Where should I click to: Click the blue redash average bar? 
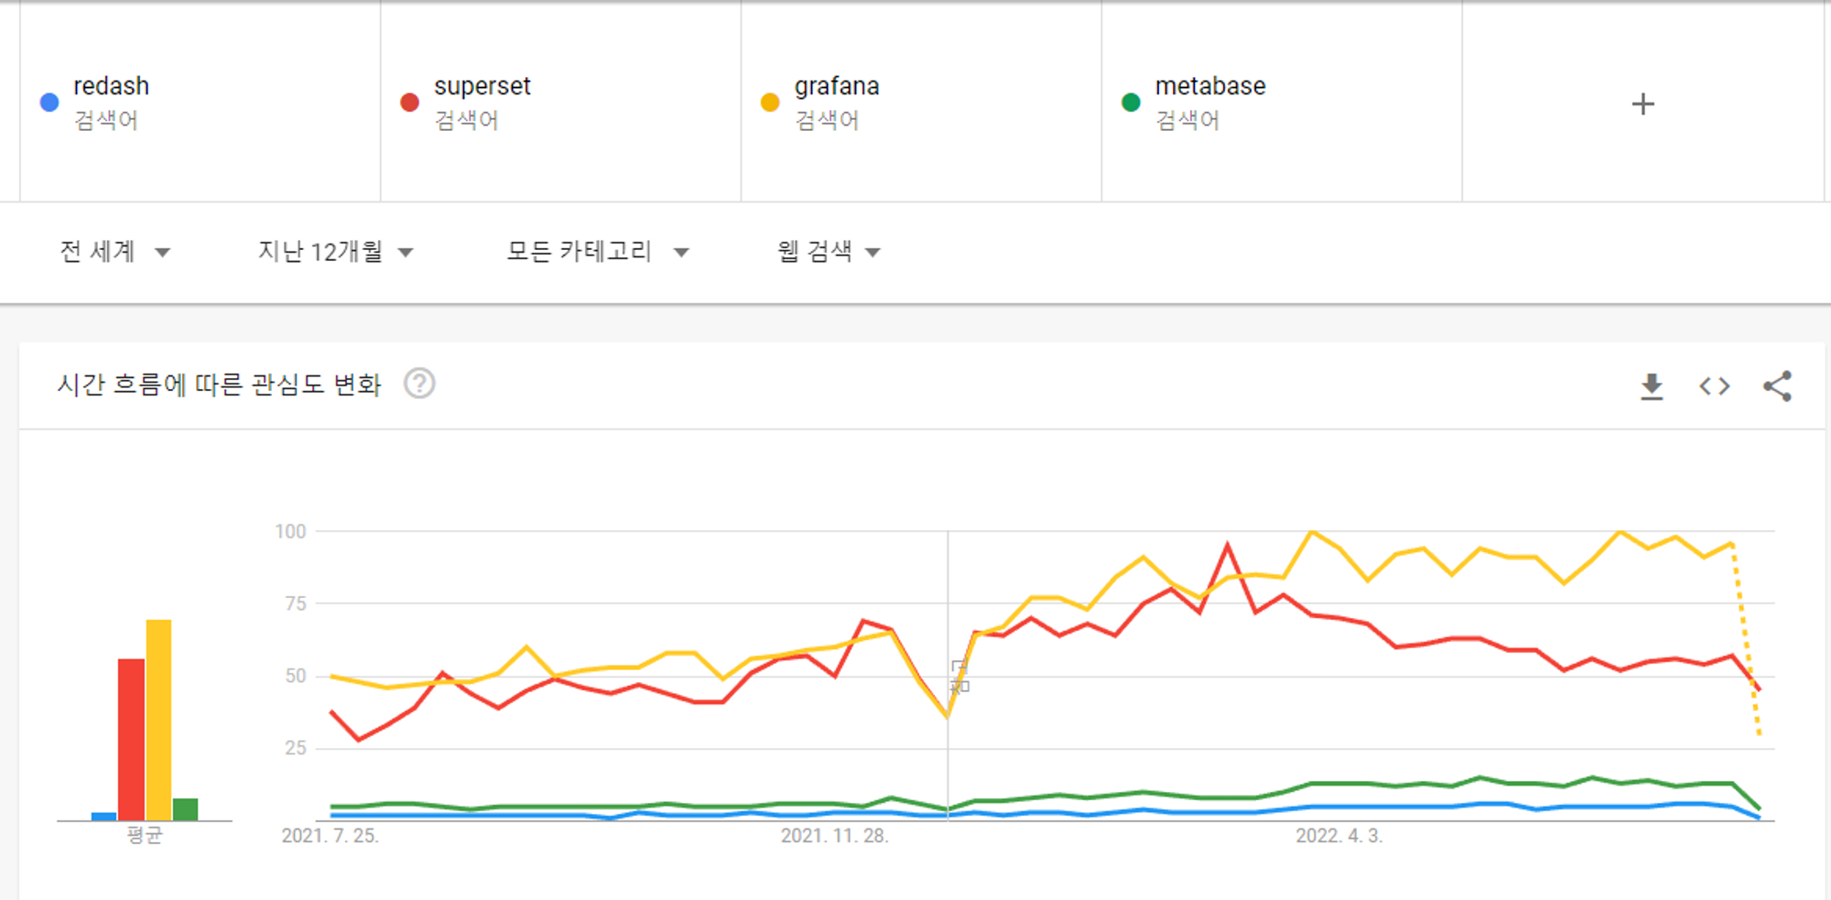[103, 816]
